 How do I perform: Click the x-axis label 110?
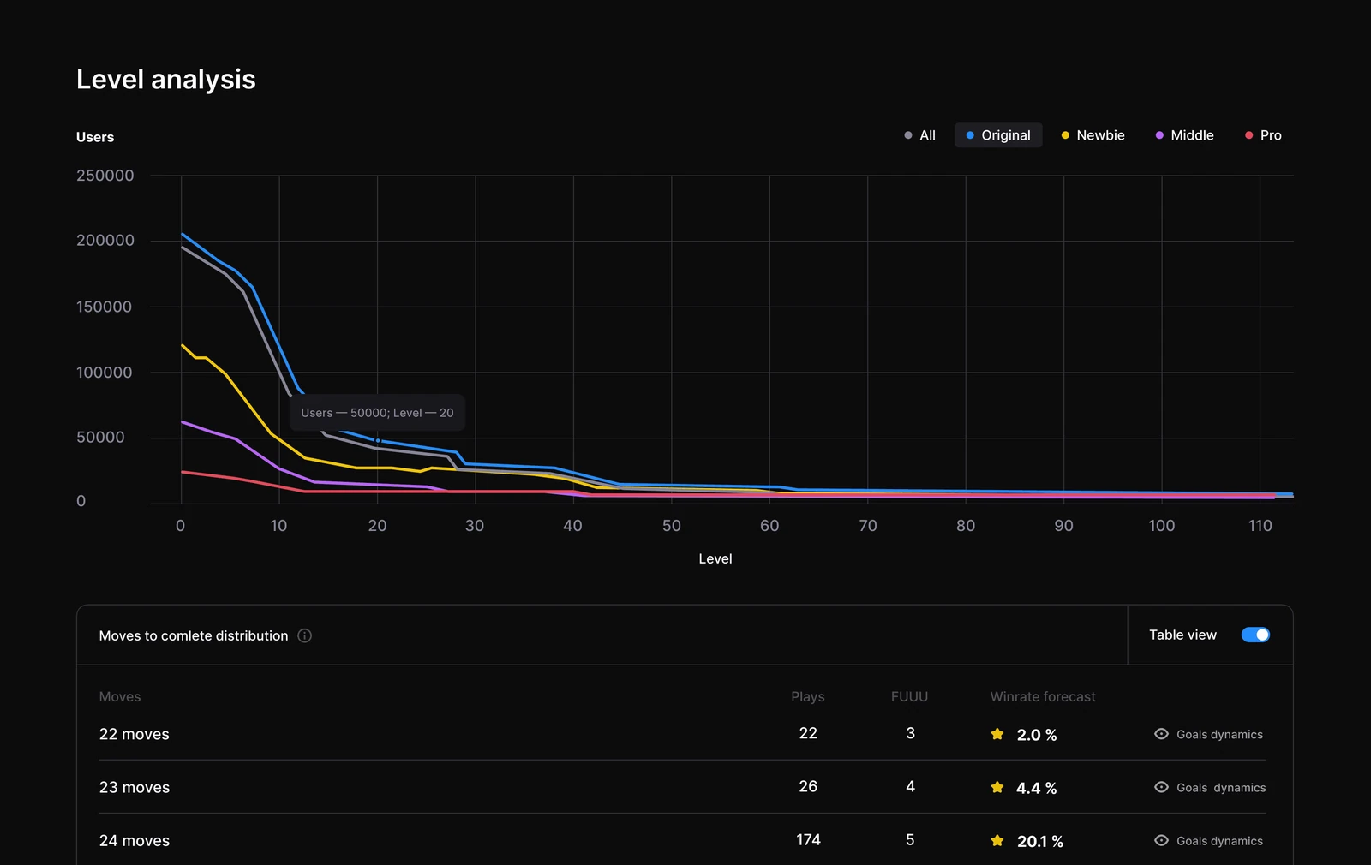1260,525
